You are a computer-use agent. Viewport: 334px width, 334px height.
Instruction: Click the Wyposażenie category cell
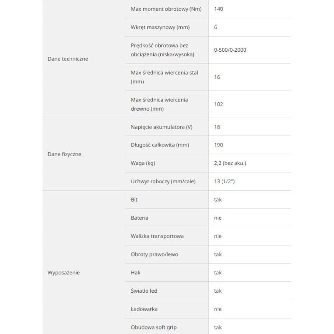pos(63,273)
